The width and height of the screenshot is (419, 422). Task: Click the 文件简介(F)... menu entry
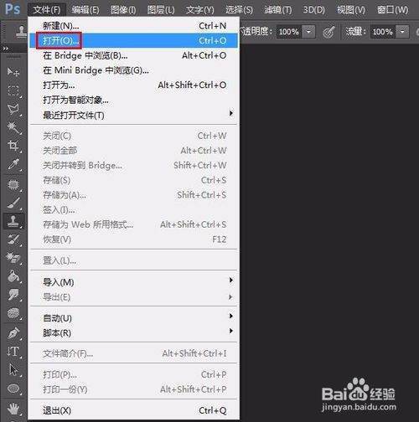[134, 353]
